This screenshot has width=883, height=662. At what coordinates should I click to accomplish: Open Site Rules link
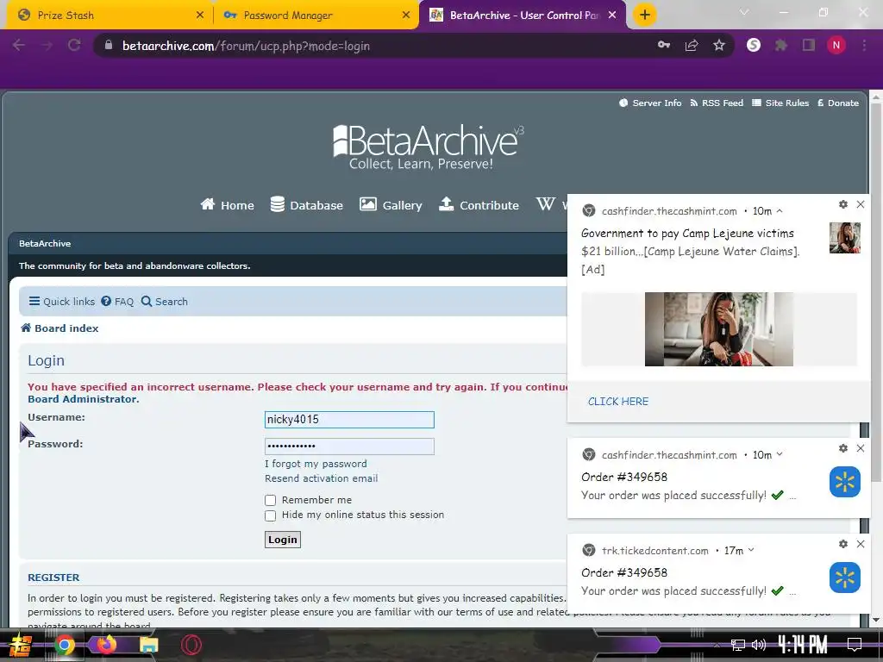point(780,103)
